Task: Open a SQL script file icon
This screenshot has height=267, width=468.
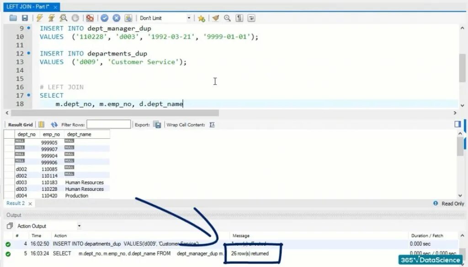Action: pos(13,18)
